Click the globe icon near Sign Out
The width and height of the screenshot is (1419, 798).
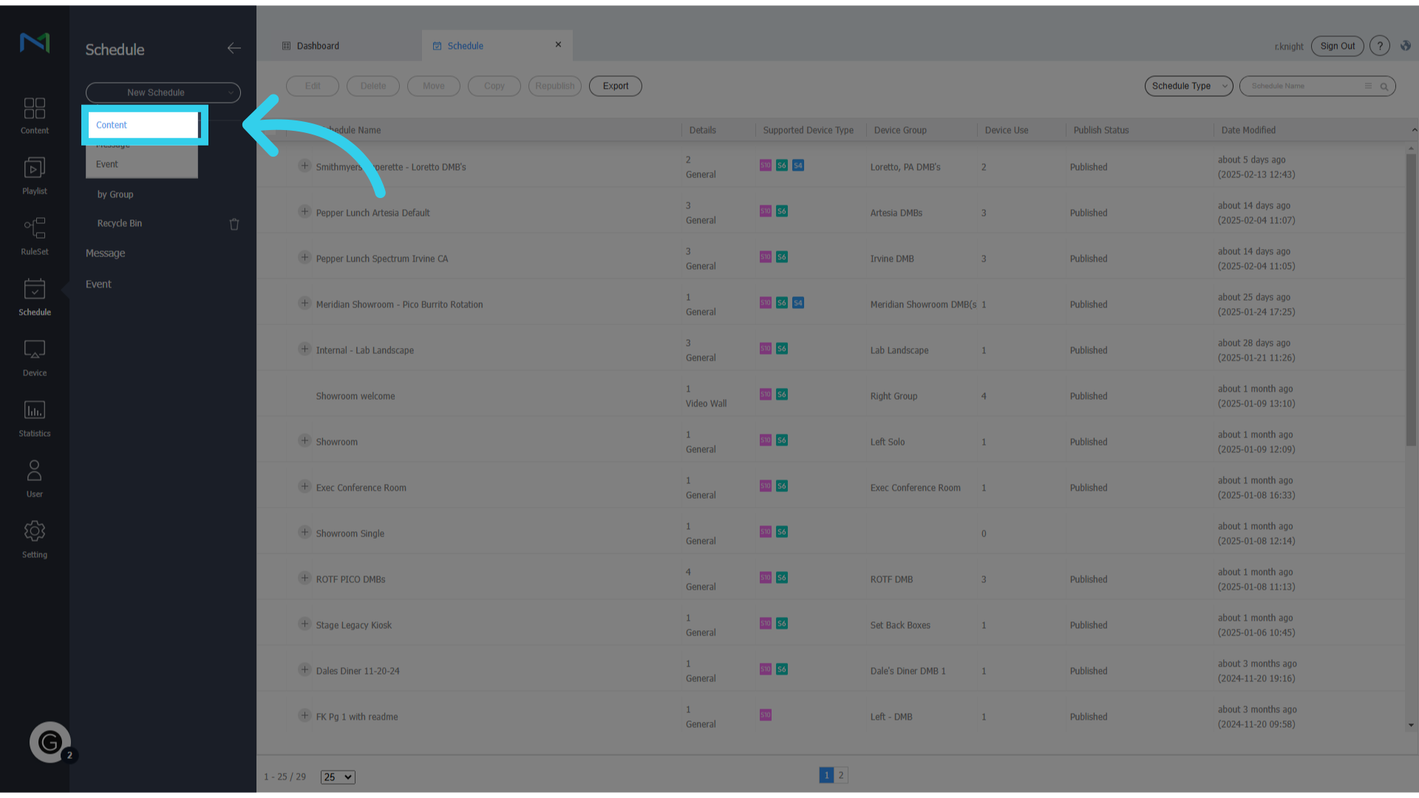[x=1406, y=46]
